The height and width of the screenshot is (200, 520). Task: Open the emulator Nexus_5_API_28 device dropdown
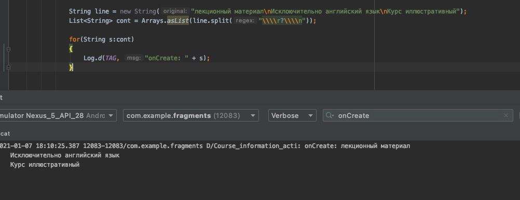58,116
